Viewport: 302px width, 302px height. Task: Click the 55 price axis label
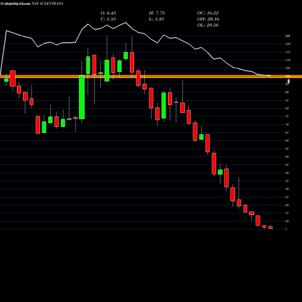point(287,149)
